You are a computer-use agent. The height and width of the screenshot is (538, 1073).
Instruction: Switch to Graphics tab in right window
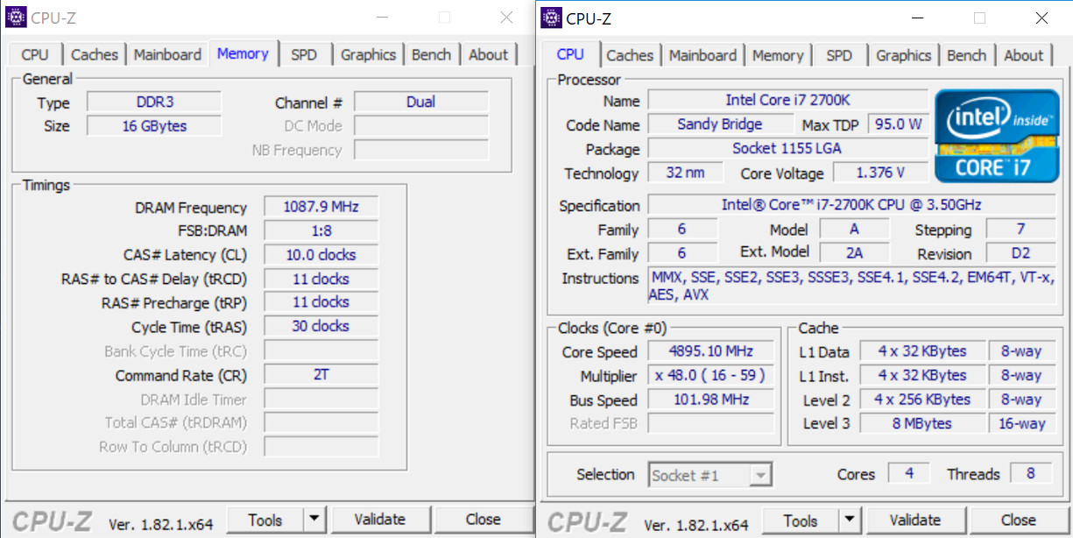(903, 55)
